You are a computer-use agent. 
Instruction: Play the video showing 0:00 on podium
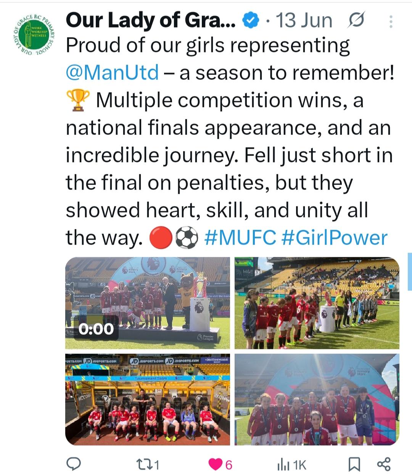[148, 303]
